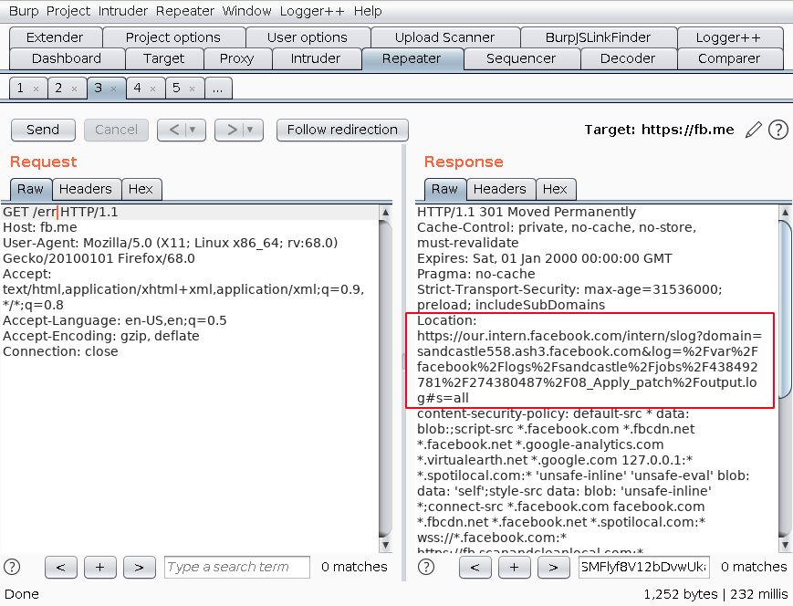
Task: Switch to Sequencer tab
Action: pos(521,58)
